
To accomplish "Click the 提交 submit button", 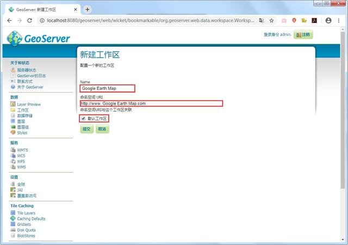I will coord(86,129).
